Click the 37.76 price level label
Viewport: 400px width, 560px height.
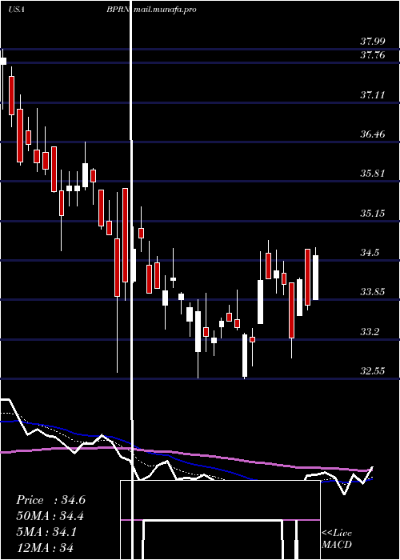[373, 55]
